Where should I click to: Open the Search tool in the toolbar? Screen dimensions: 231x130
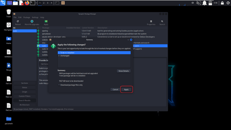pyautogui.click(x=162, y=23)
